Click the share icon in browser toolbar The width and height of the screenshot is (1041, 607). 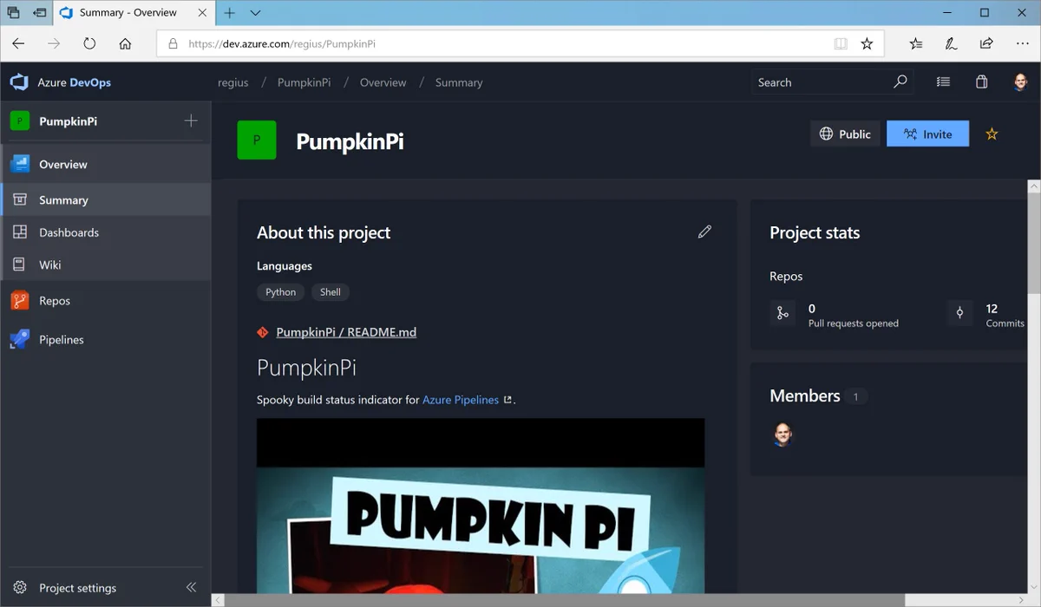(x=986, y=43)
